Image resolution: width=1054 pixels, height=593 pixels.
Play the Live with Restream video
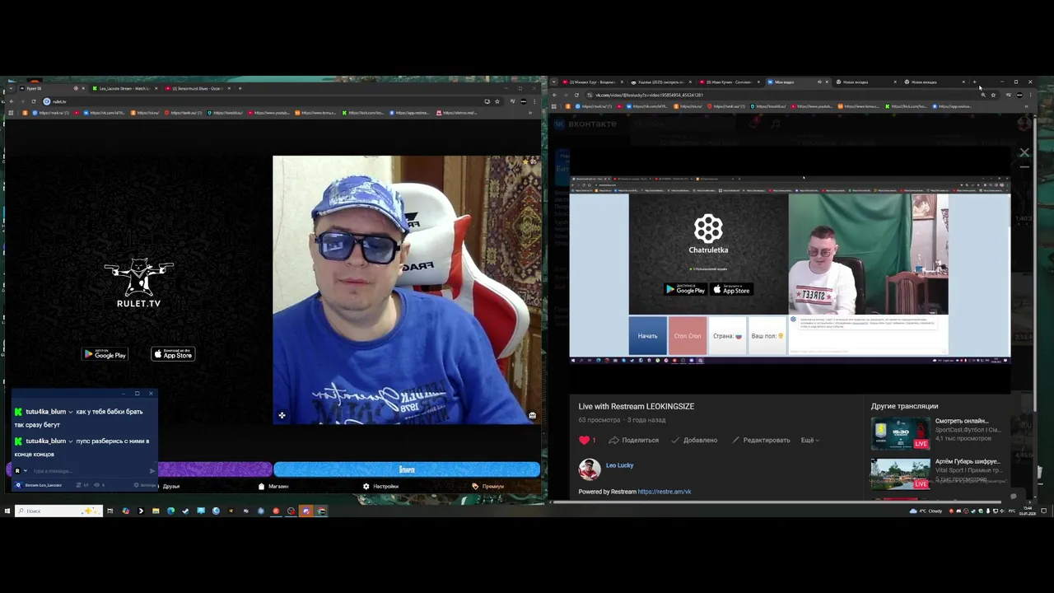point(790,270)
